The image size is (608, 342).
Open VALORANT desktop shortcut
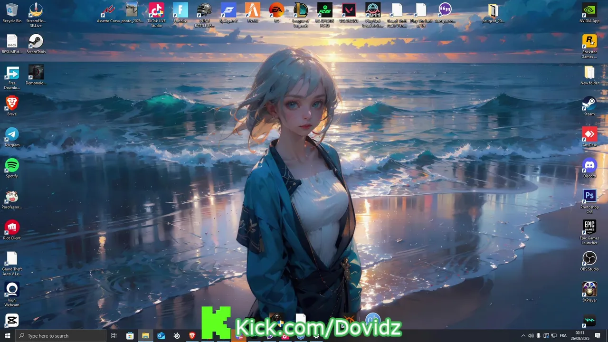click(x=349, y=13)
